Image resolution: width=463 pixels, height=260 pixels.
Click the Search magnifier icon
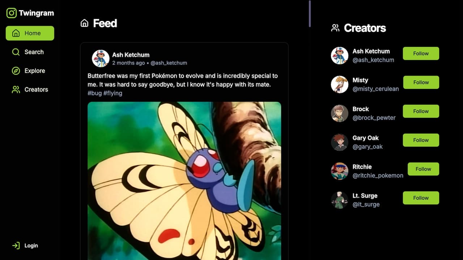16,52
